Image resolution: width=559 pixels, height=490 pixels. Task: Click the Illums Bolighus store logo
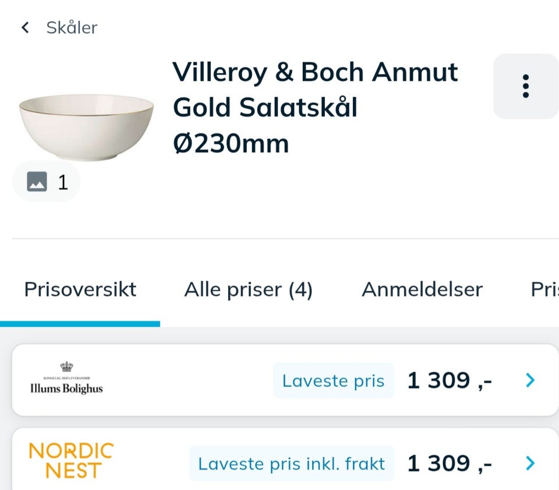pyautogui.click(x=66, y=381)
